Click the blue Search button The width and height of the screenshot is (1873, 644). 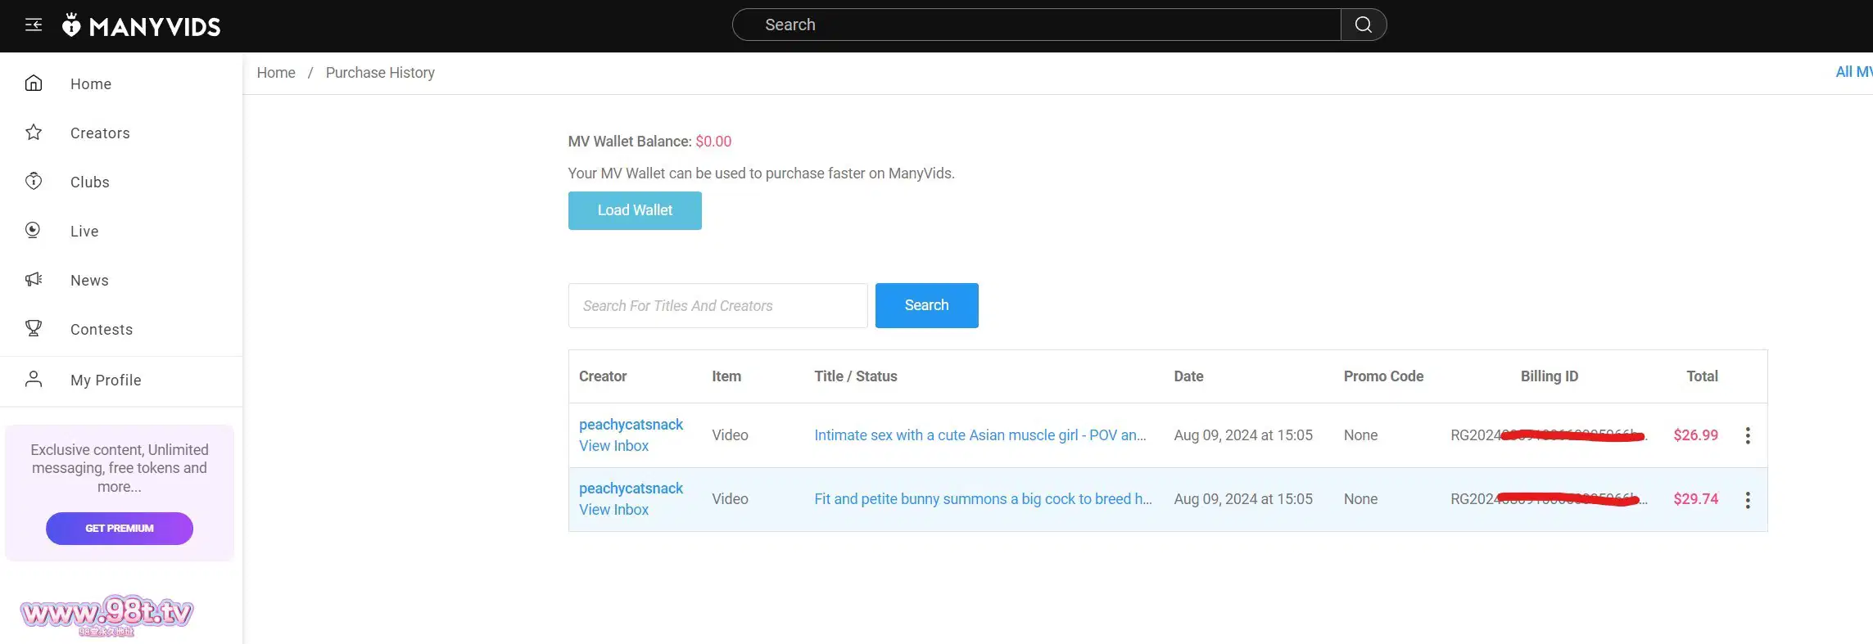(x=926, y=305)
